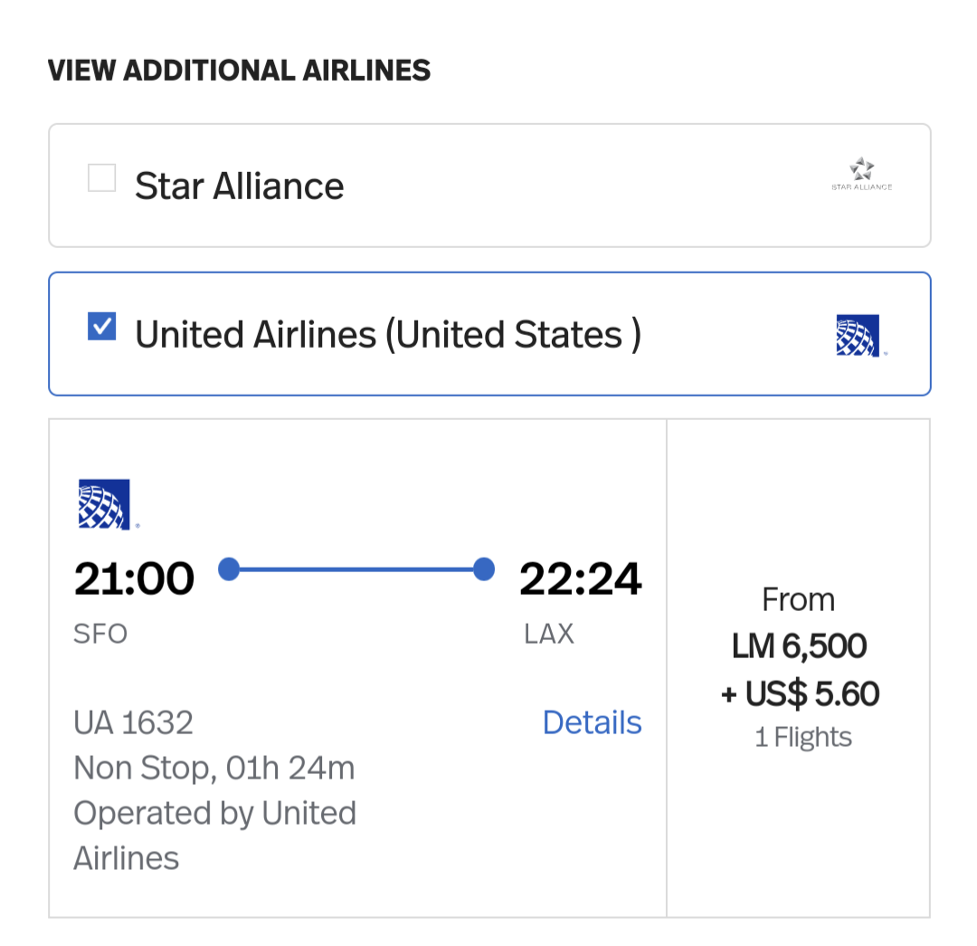Click the route line's departure dot
This screenshot has width=977, height=946.
(x=229, y=569)
